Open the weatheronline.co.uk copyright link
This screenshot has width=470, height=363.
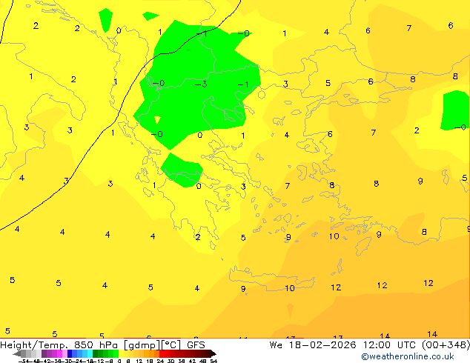408,356
